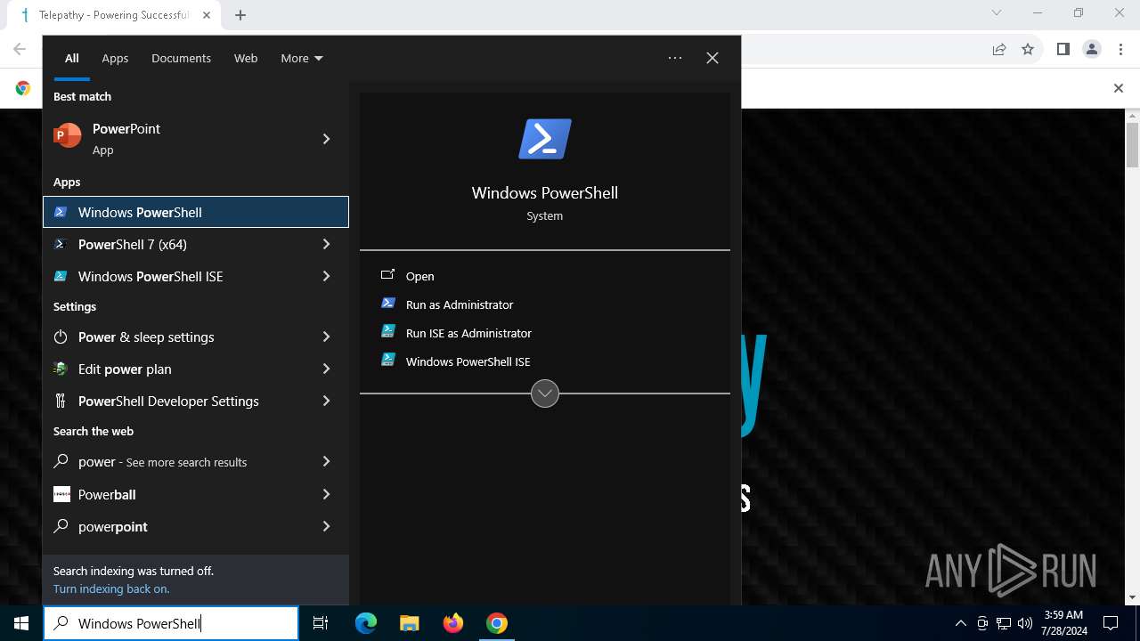The image size is (1140, 641).
Task: Open Chrome new tab
Action: [240, 15]
